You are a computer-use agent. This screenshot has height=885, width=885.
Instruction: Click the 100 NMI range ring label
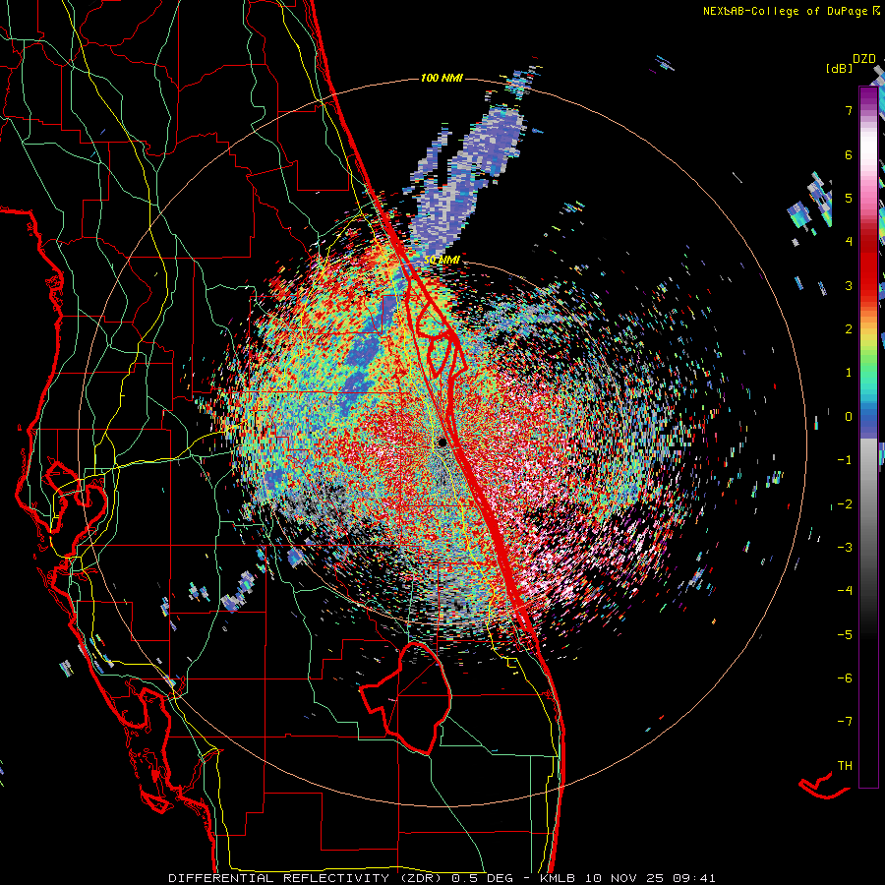click(x=442, y=78)
